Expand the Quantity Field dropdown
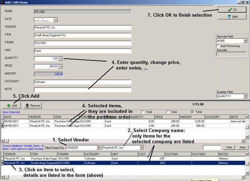Screen dimensions: 250x181 click(245, 96)
